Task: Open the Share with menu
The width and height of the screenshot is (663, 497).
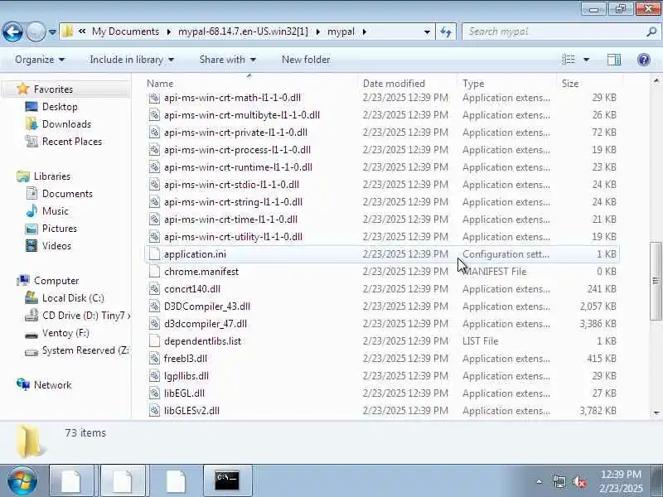Action: click(228, 60)
